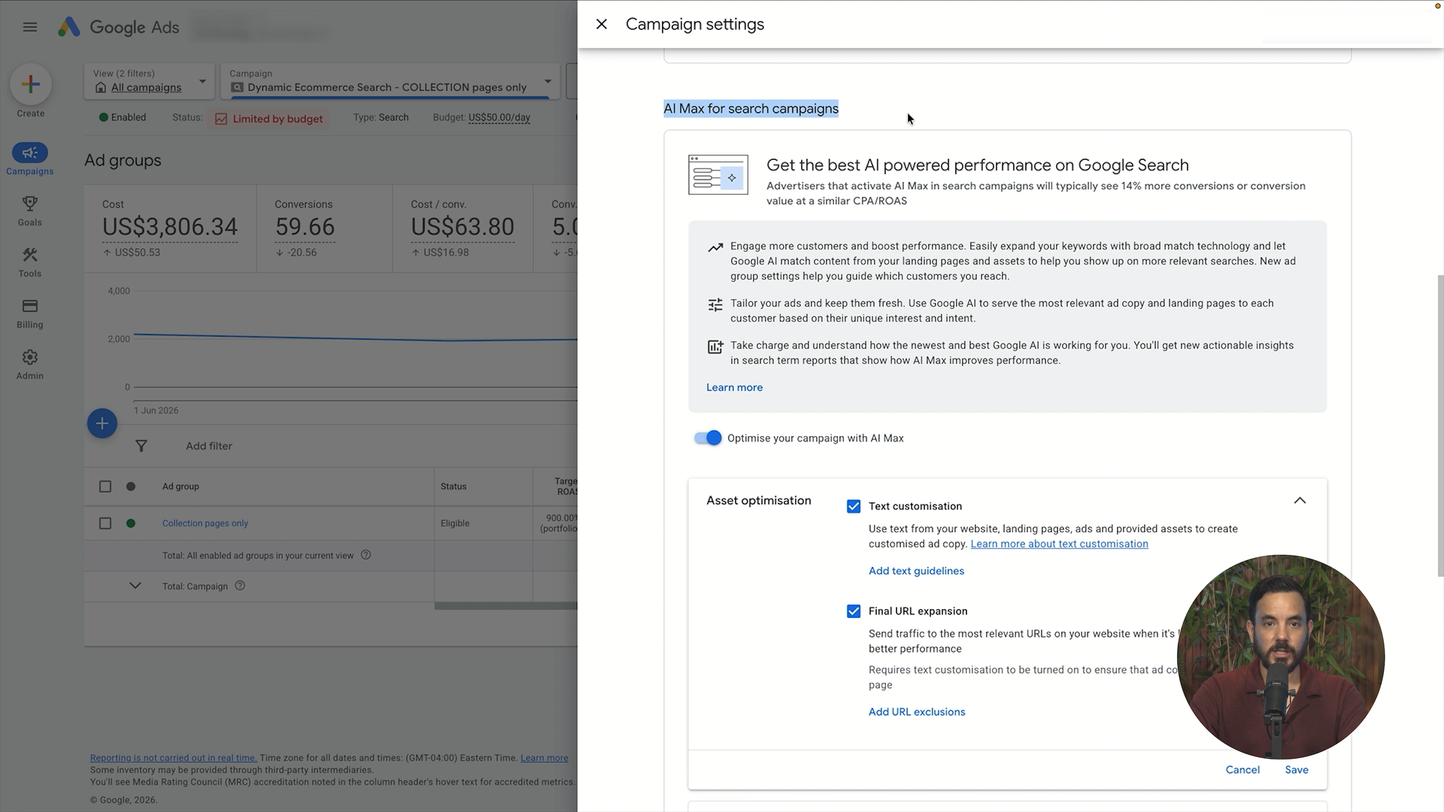Open the hamburger main menu
The image size is (1444, 812).
(30, 27)
